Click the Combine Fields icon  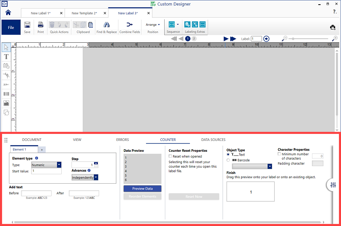tap(130, 25)
